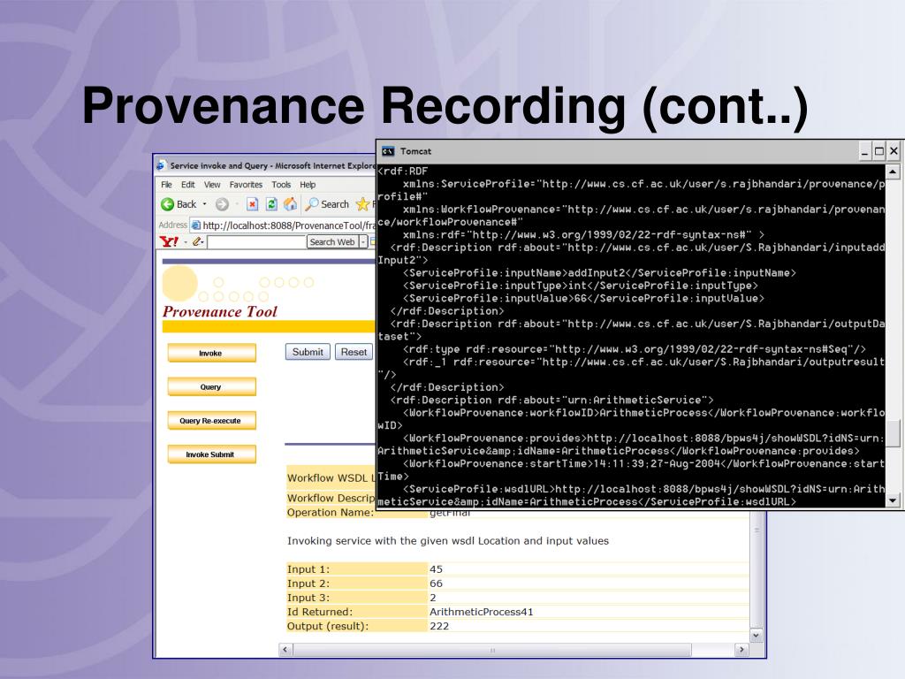The image size is (905, 679).
Task: Click the Tomcat scrollbar up arrow
Action: (893, 172)
